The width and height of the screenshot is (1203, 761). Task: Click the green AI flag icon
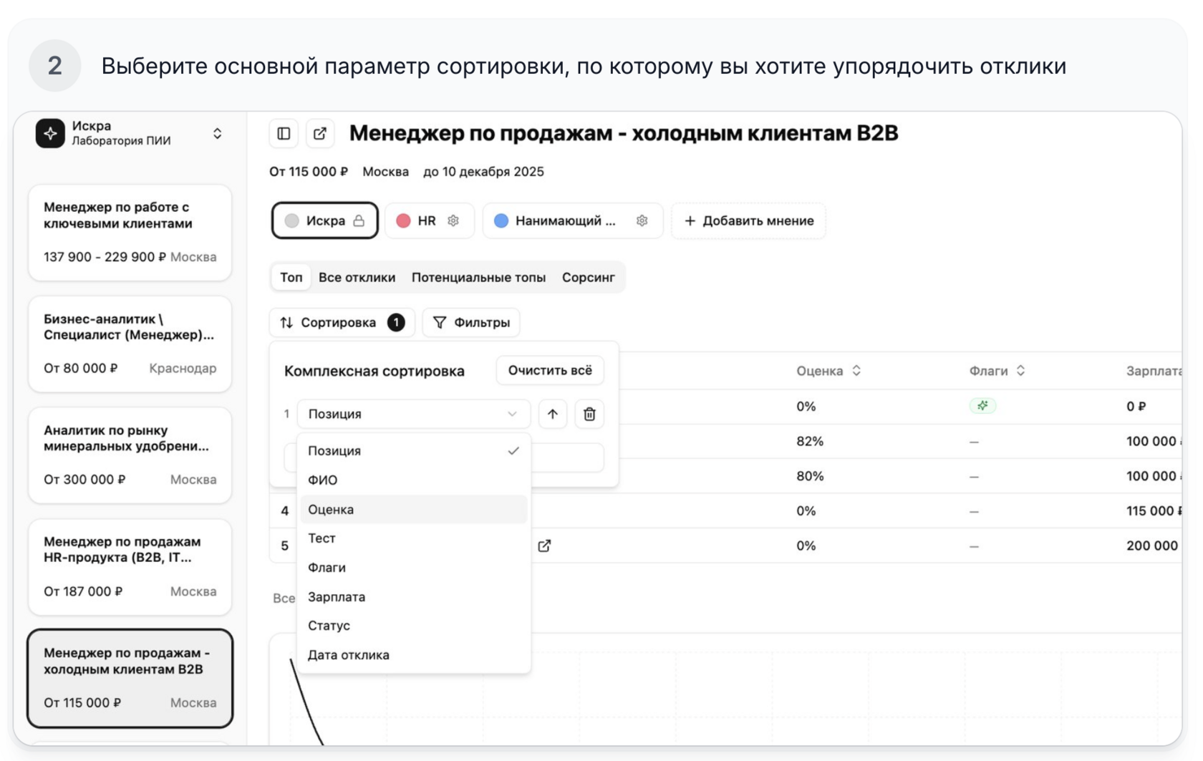(982, 406)
